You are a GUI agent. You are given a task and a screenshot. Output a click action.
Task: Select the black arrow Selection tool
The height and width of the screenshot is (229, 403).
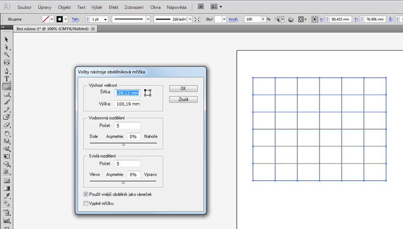click(7, 39)
